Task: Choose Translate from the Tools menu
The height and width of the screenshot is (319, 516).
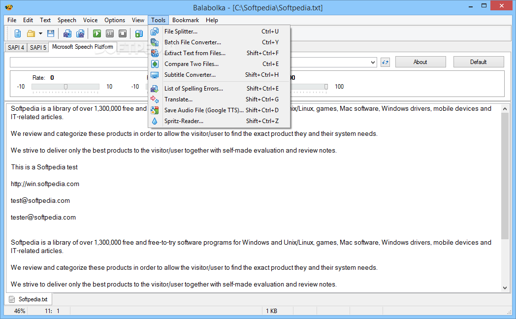Action: coord(219,99)
